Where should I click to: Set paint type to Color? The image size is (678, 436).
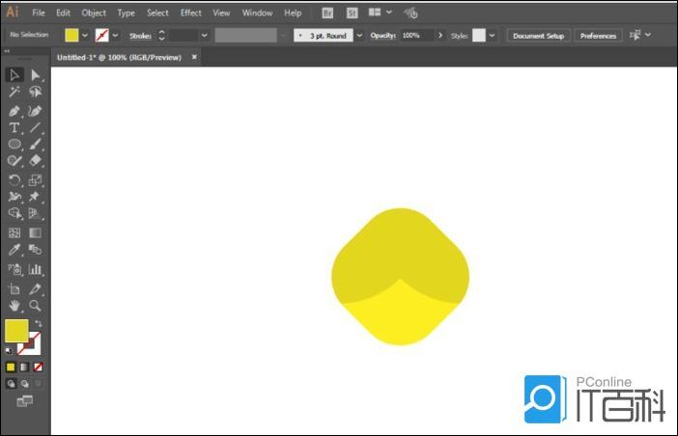tap(11, 367)
